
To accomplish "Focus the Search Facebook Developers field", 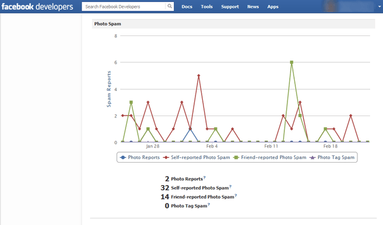I will click(124, 7).
